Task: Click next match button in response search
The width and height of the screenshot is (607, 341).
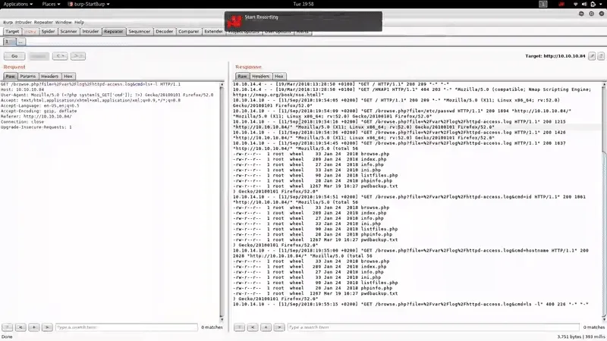Action: pyautogui.click(x=278, y=327)
